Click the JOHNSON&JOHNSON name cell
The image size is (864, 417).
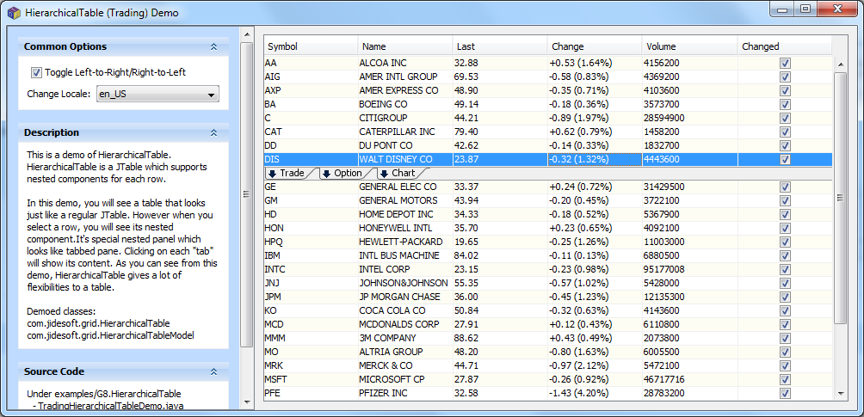pyautogui.click(x=405, y=283)
